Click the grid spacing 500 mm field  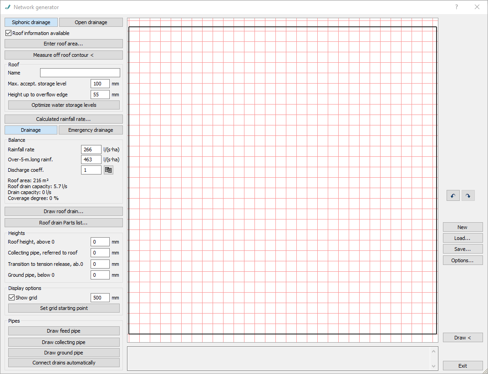point(100,298)
